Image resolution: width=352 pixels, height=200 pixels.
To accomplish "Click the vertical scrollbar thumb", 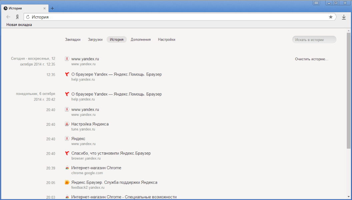I will point(349,90).
